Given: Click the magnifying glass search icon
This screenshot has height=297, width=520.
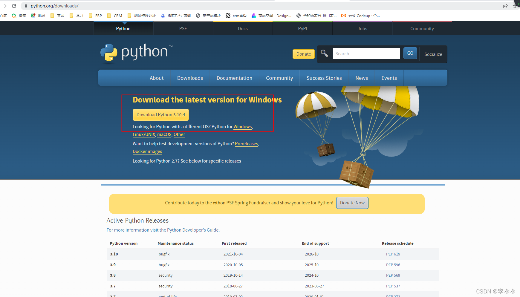Looking at the screenshot, I should 324,53.
